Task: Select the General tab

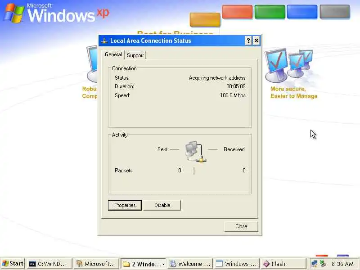Action: (x=113, y=54)
